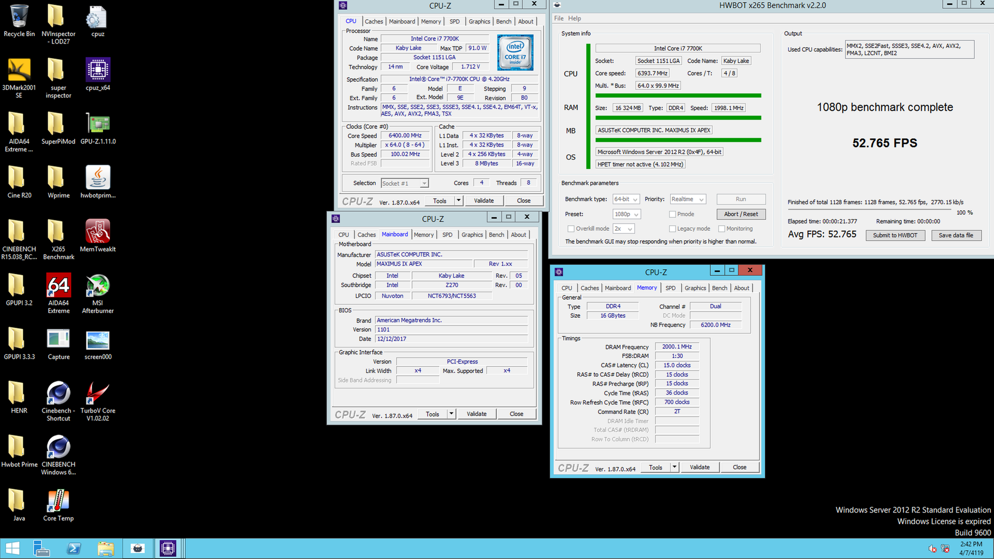This screenshot has width=994, height=559.
Task: Open the GPUPI 3.2 folder icon
Action: pos(19,290)
